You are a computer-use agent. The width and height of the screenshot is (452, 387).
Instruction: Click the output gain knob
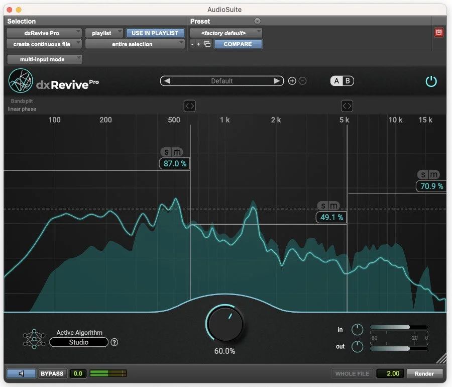[357, 347]
